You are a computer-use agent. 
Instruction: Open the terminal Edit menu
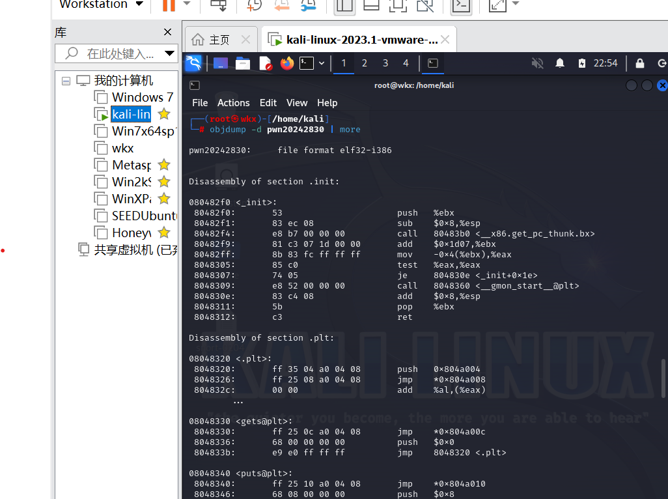pos(268,103)
